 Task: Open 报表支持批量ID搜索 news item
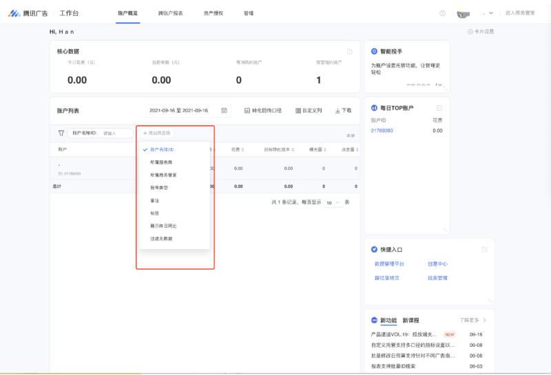pyautogui.click(x=393, y=366)
